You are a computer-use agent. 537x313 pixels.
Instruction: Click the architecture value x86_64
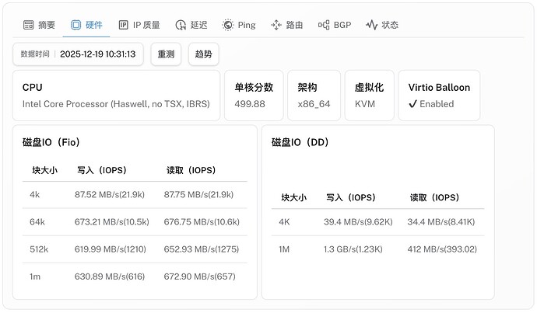(x=314, y=104)
